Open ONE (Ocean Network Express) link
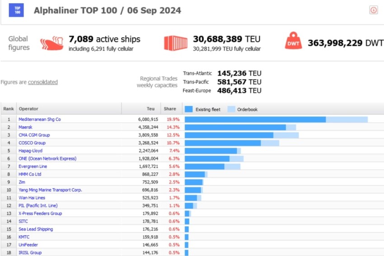384x256 pixels. [47, 159]
